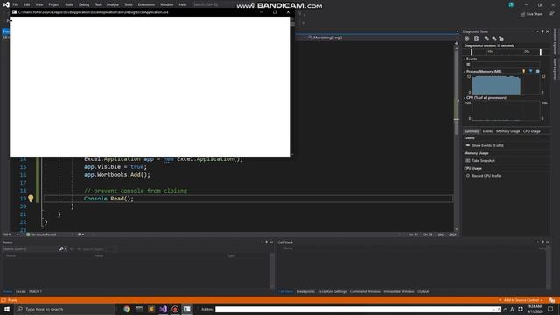Screen dimensions: 560x315
Task: Click the Windows Start button
Action: (7, 309)
